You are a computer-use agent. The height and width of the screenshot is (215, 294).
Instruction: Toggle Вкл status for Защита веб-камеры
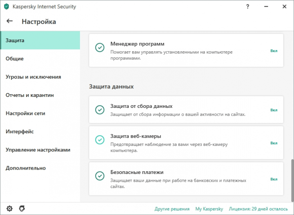pyautogui.click(x=274, y=143)
